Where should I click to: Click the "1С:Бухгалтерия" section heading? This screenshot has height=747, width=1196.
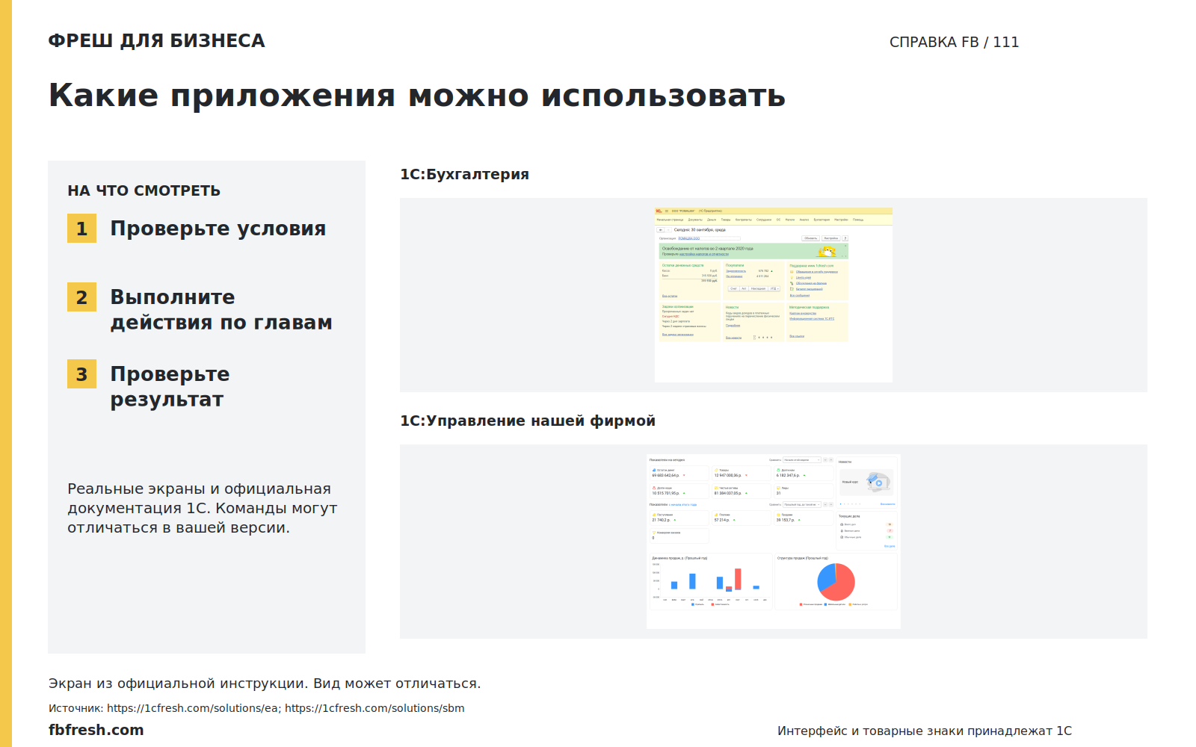465,174
